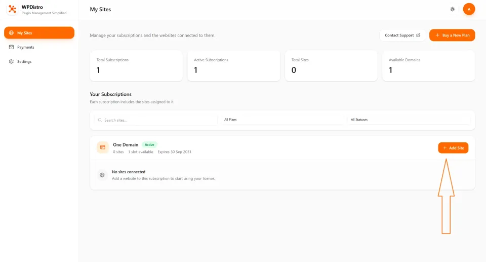The image size is (486, 262).
Task: Click the "No sites connected" message
Action: pyautogui.click(x=129, y=172)
